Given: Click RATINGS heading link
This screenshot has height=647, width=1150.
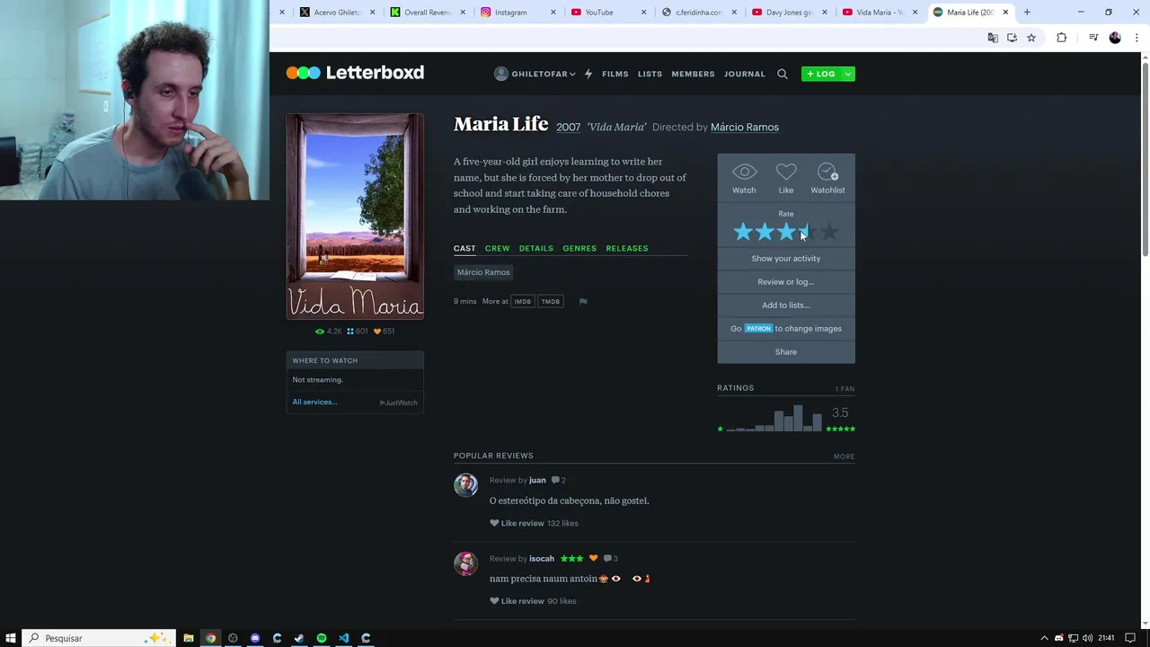Looking at the screenshot, I should [x=735, y=388].
